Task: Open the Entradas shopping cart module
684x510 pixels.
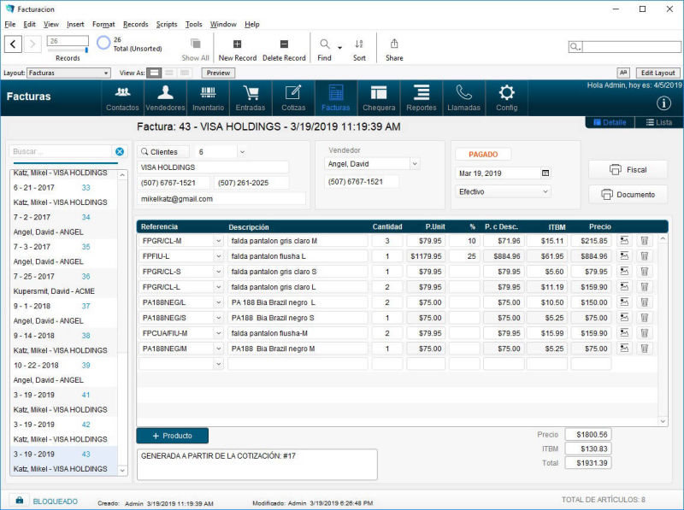Action: coord(251,98)
